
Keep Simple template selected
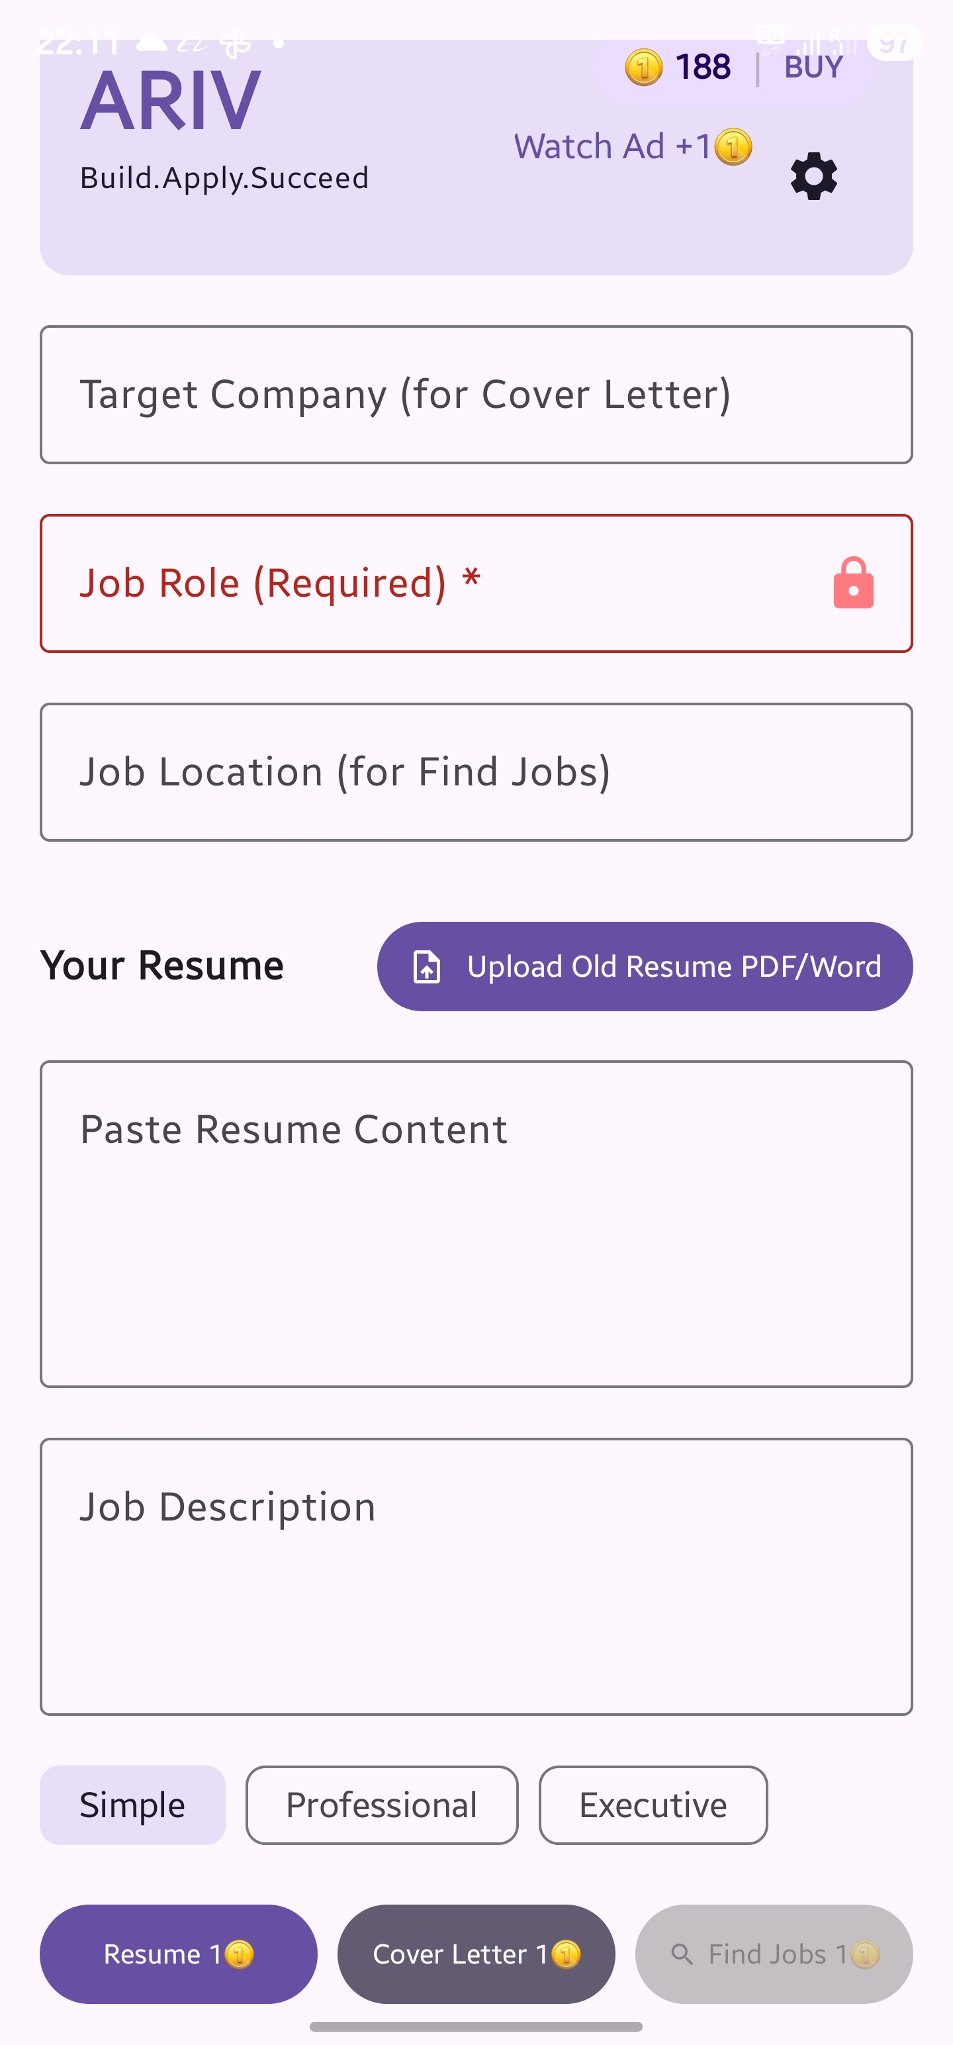(x=132, y=1805)
